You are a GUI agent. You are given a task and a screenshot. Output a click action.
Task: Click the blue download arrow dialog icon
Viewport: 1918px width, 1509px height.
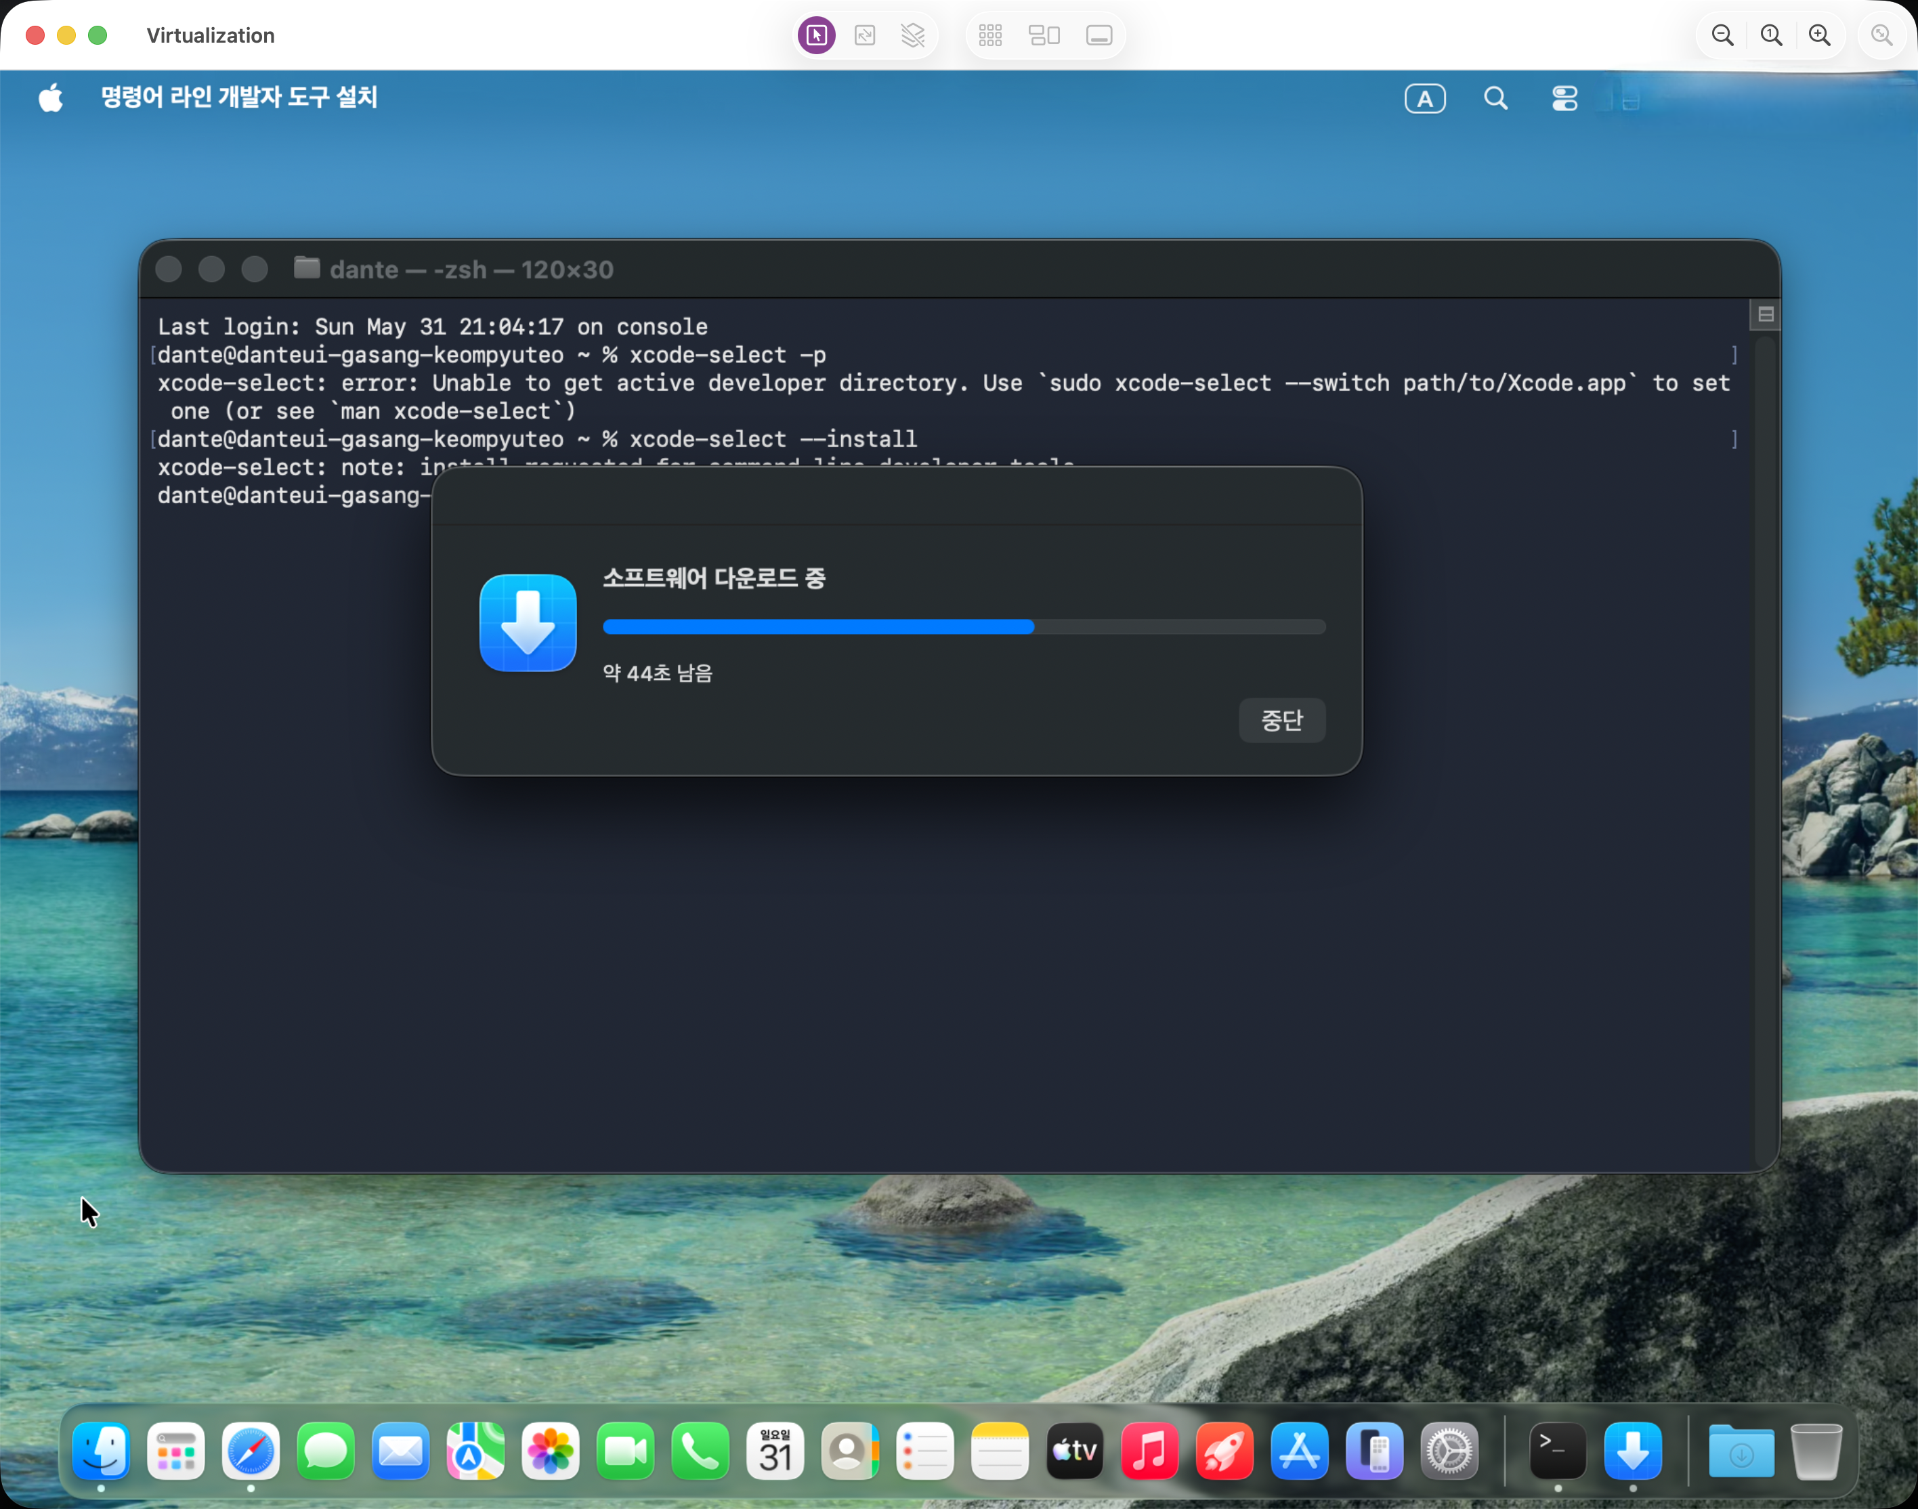pos(528,623)
